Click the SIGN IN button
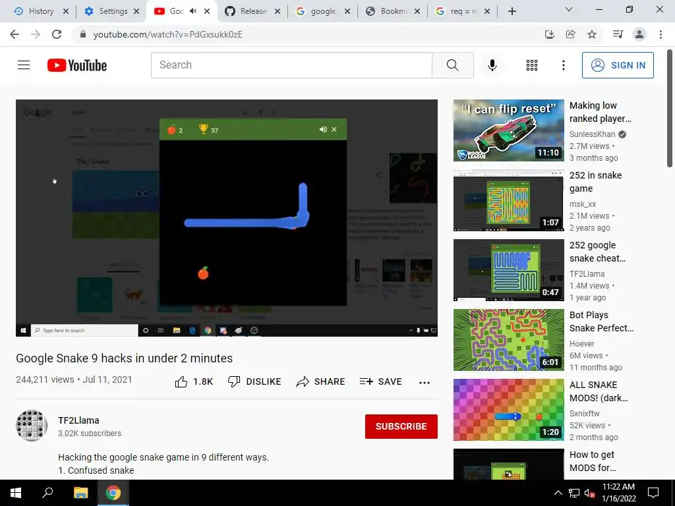Viewport: 675px width, 506px height. [617, 65]
